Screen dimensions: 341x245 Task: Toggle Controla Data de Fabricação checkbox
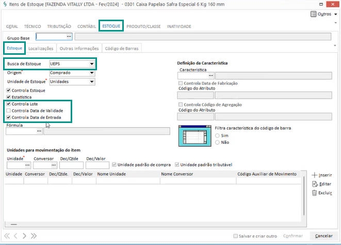[x=181, y=83]
